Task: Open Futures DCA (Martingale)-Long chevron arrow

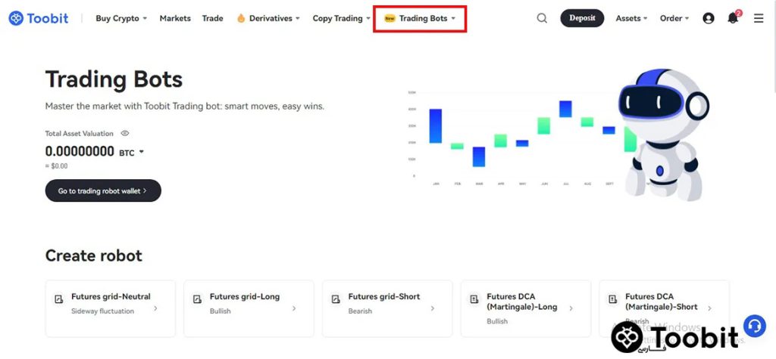Action: 571,308
